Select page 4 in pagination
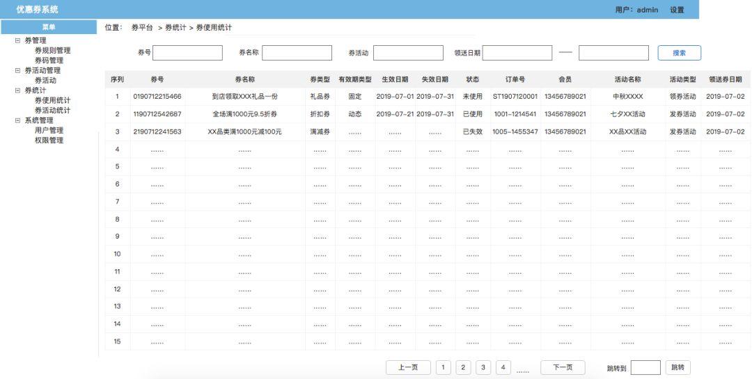 point(503,367)
